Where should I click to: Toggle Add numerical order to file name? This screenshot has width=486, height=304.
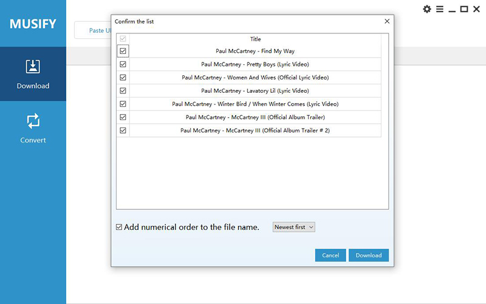point(119,227)
